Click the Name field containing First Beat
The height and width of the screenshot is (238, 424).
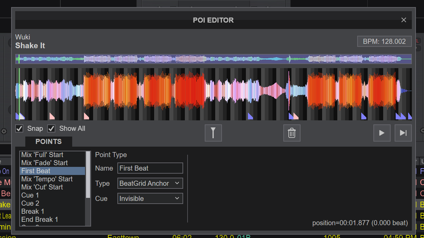pos(150,168)
